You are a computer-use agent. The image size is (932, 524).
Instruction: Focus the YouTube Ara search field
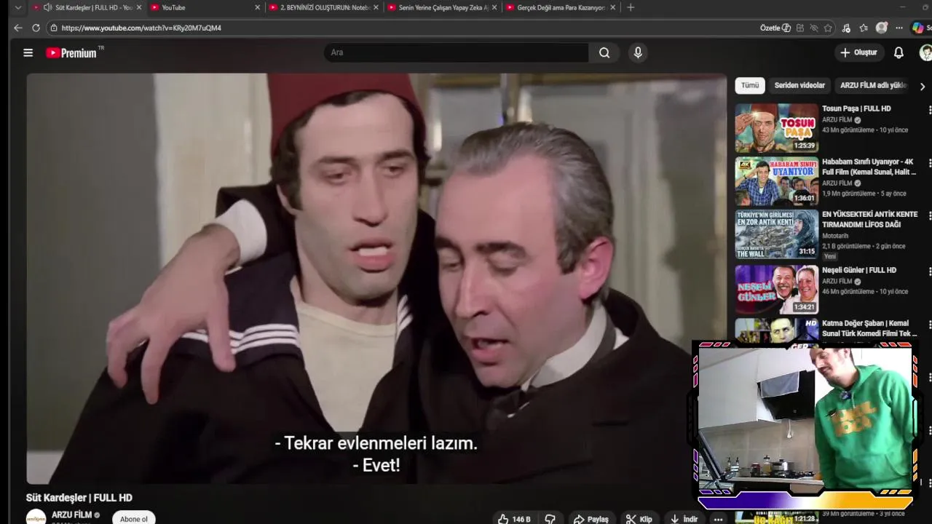coord(457,52)
